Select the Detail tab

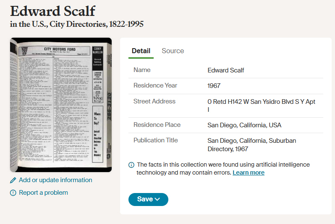141,51
